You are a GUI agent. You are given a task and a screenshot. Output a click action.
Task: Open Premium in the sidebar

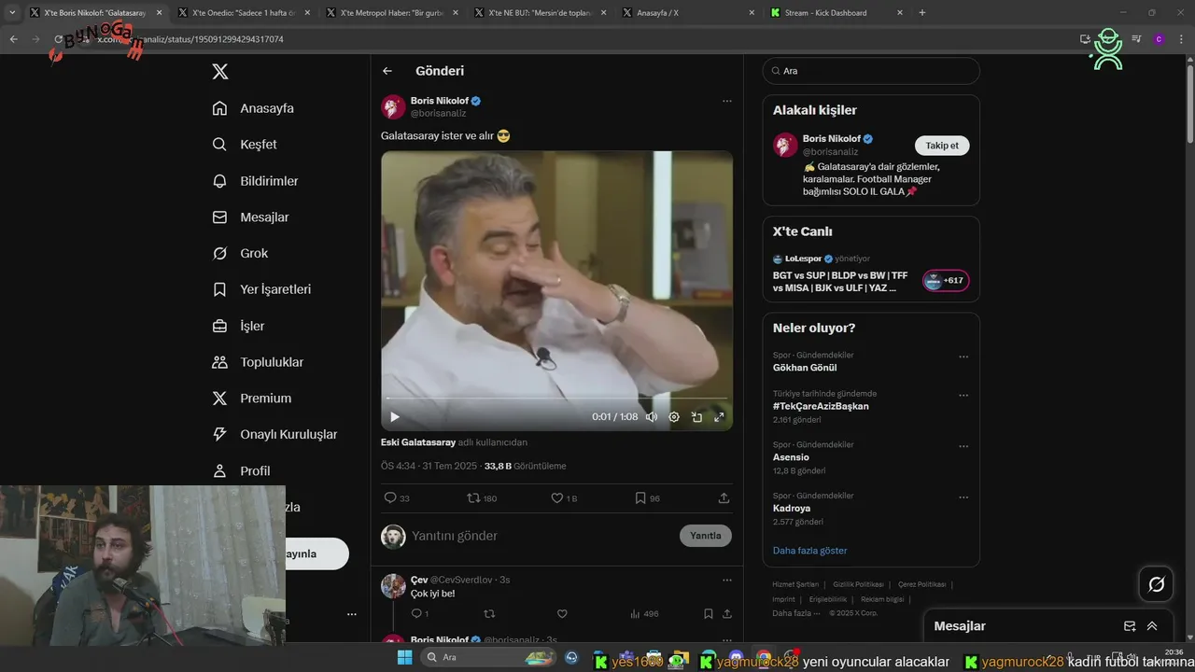(252, 399)
